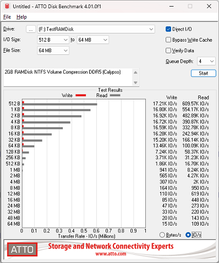The width and height of the screenshot is (219, 263).
Task: Click the gray Read legend swatch
Action: [115, 95]
